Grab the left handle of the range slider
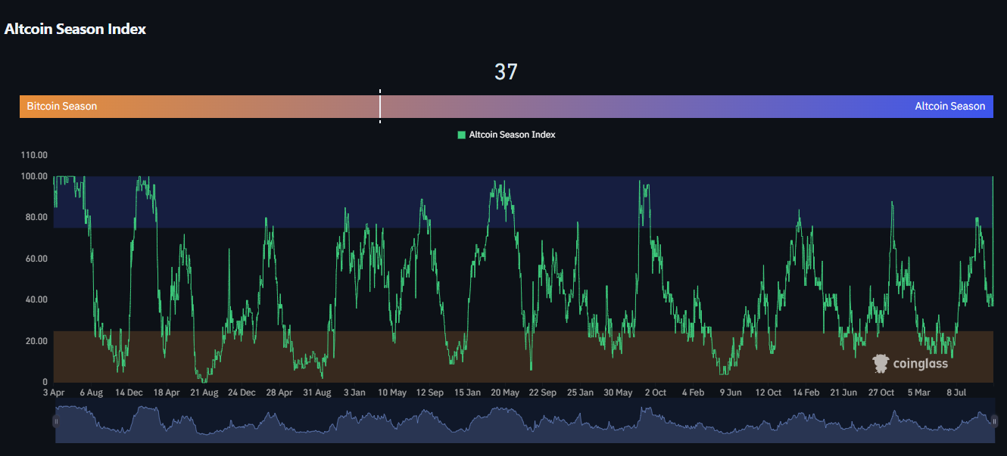The width and height of the screenshot is (1007, 456). (55, 420)
